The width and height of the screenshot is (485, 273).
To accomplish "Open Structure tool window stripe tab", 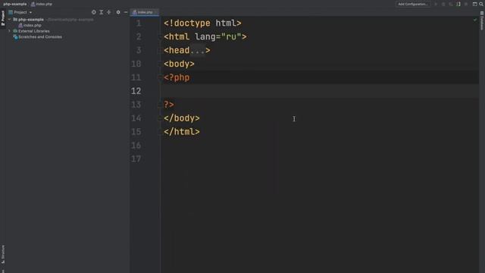I will click(3, 255).
